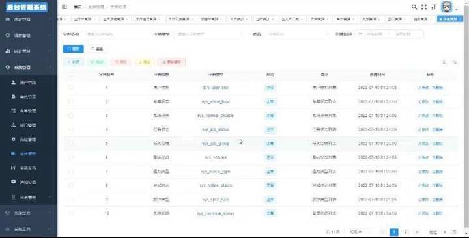Open 角色管理 in the sidebar

coord(29,97)
